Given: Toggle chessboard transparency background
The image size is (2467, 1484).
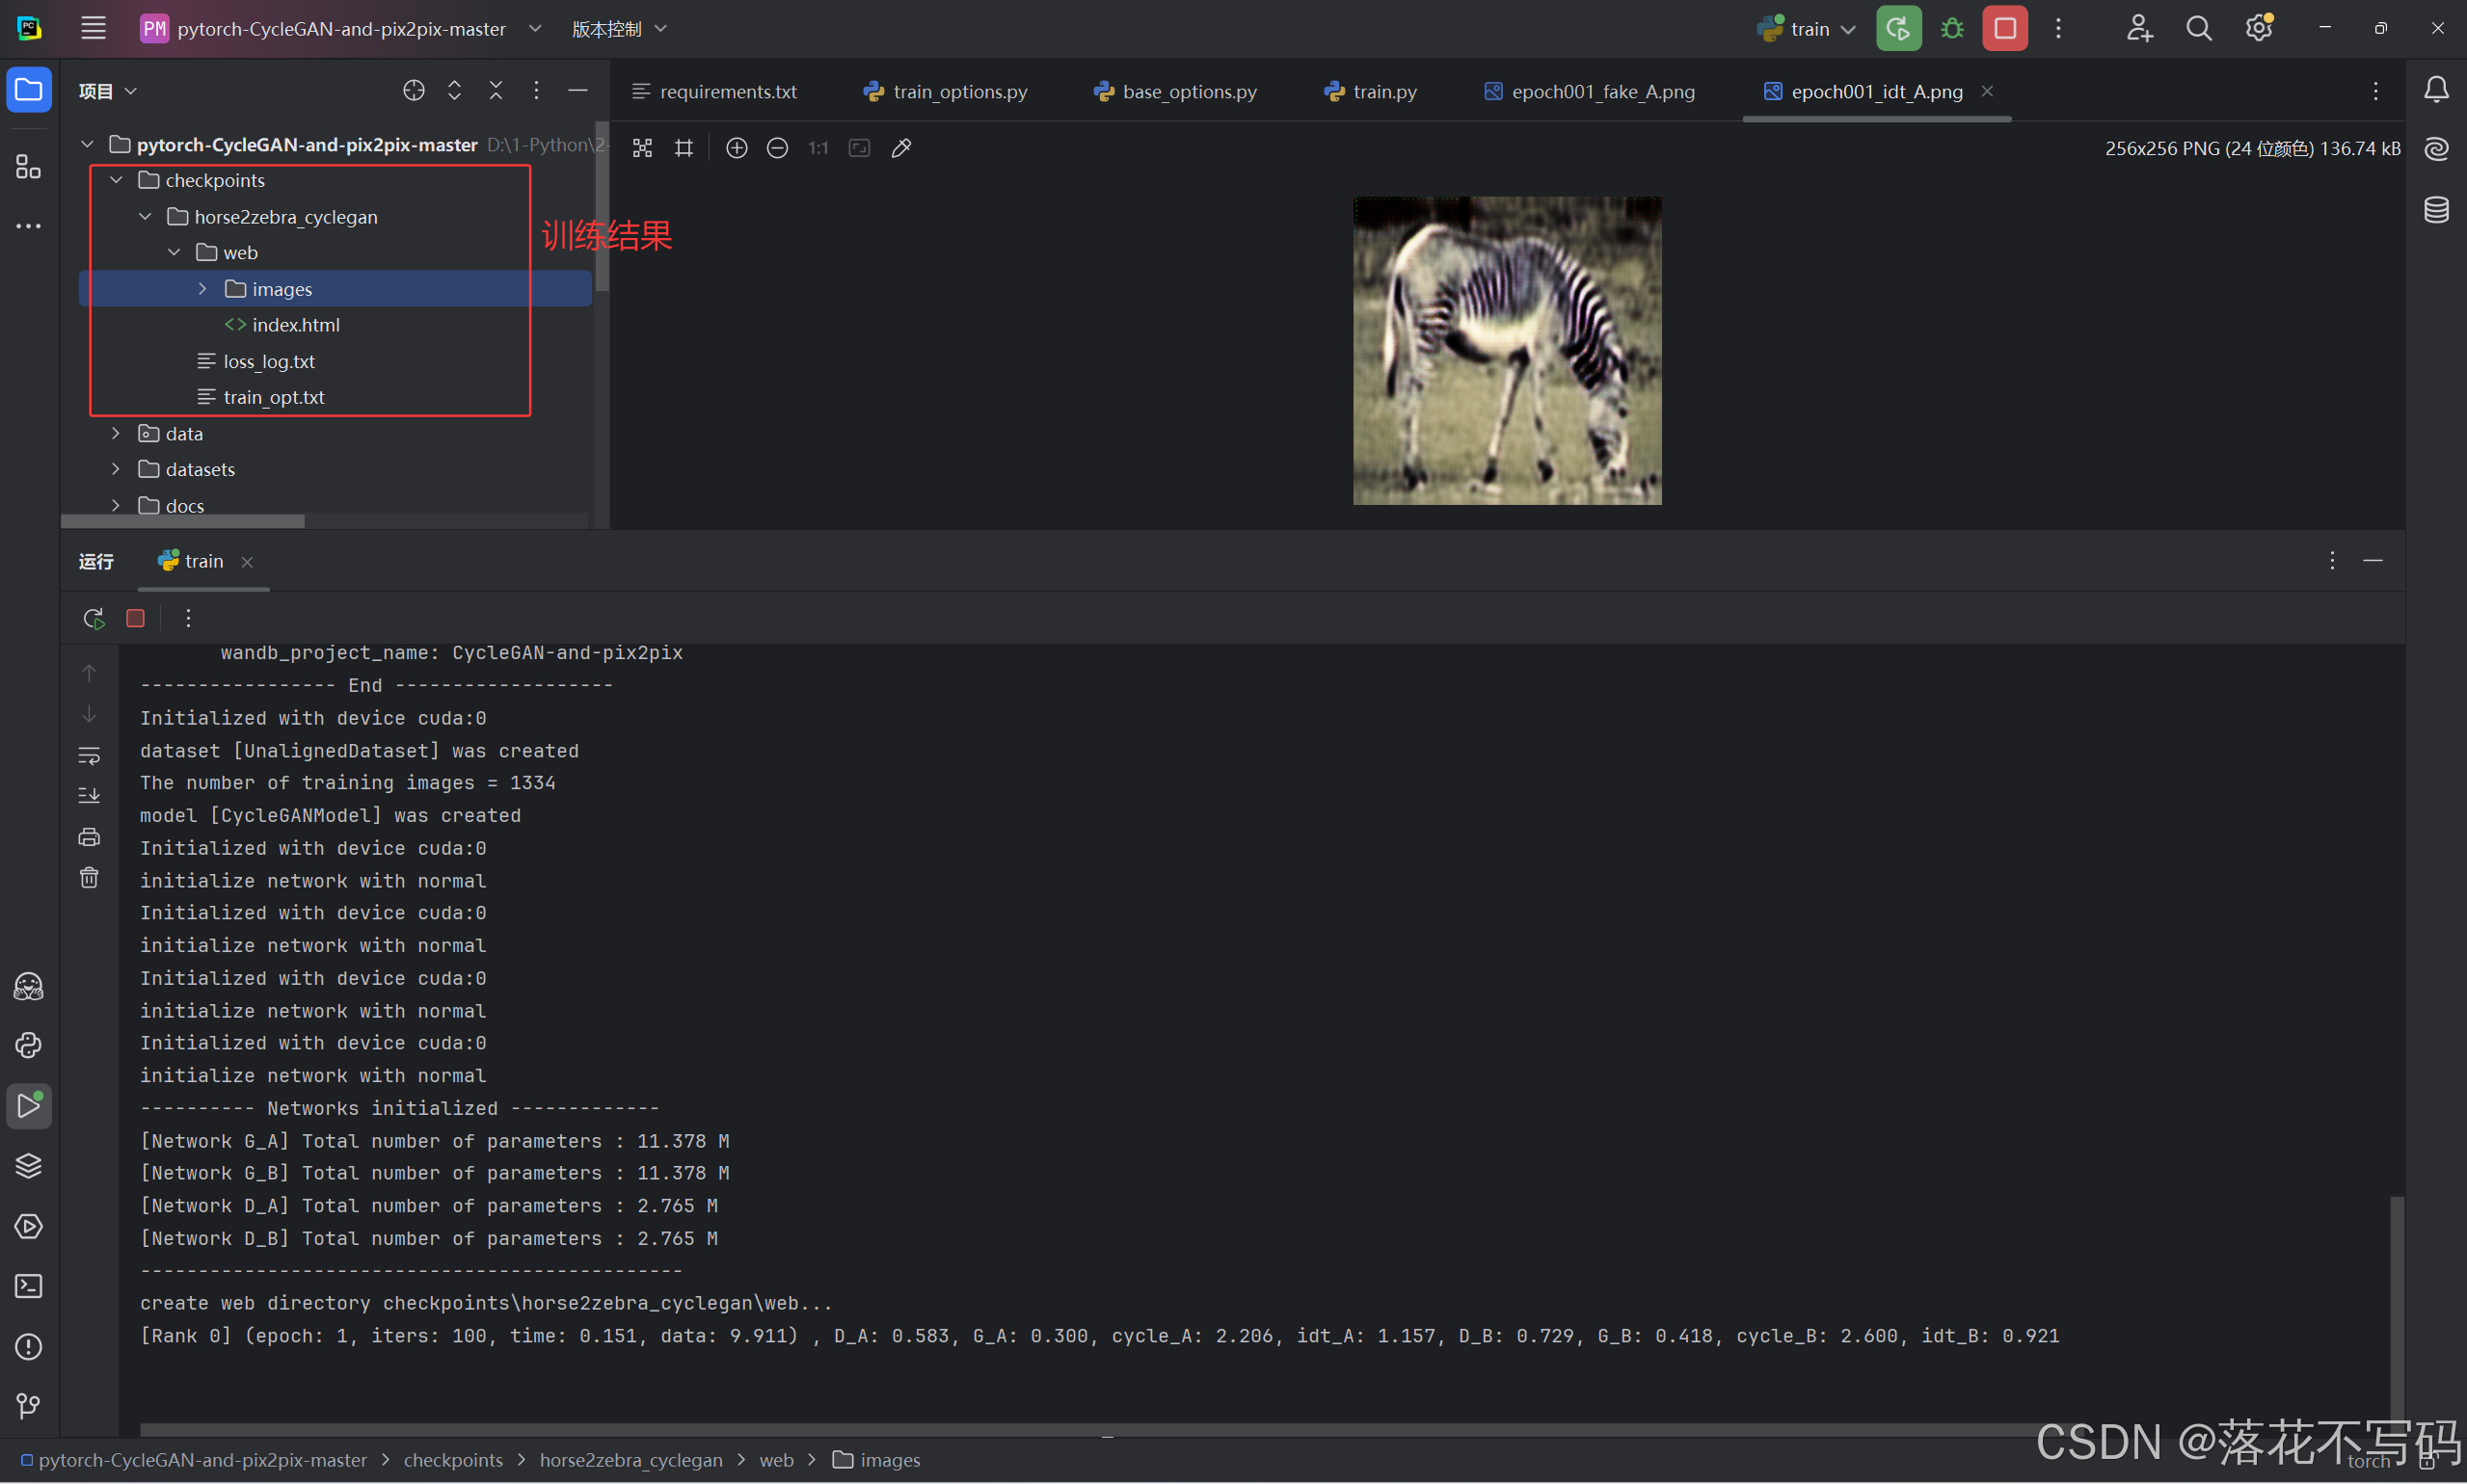Looking at the screenshot, I should click(642, 148).
